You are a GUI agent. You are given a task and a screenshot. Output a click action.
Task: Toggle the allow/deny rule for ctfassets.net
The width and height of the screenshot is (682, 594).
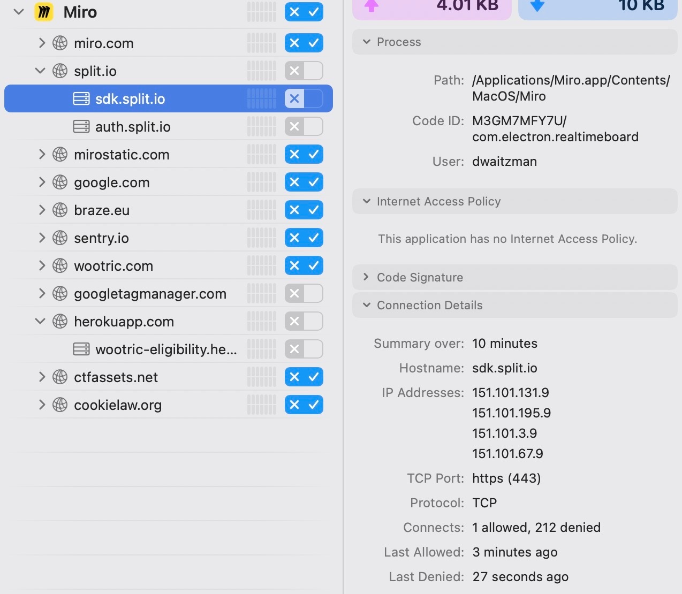(x=304, y=377)
